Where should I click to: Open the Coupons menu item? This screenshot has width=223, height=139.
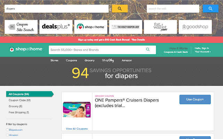[x=71, y=60]
